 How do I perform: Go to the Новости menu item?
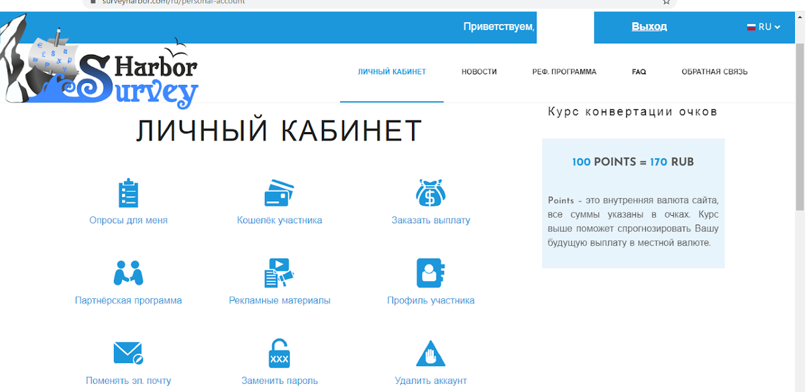(479, 72)
